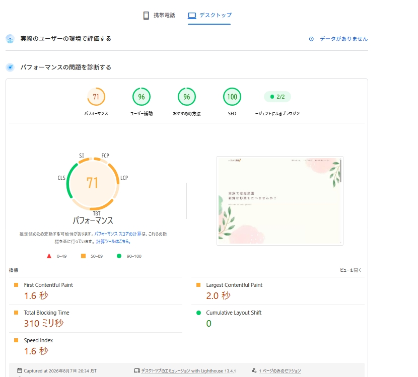Click the Total Blocking Time metric label
Viewport: 418px width, 377px height.
point(46,313)
